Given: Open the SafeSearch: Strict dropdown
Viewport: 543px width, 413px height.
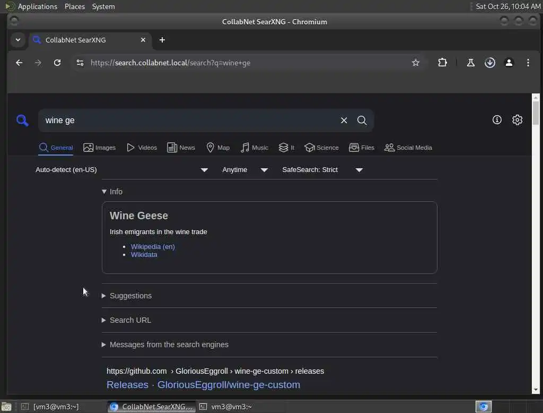Looking at the screenshot, I should coord(322,170).
